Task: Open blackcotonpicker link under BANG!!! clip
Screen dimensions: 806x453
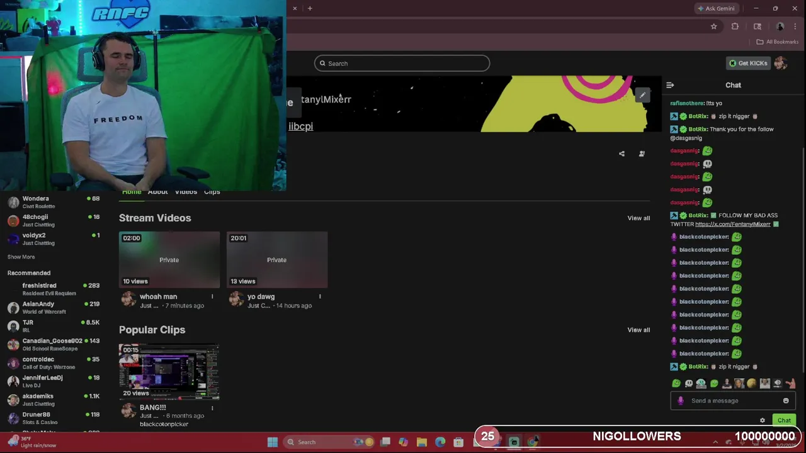Action: pyautogui.click(x=164, y=424)
